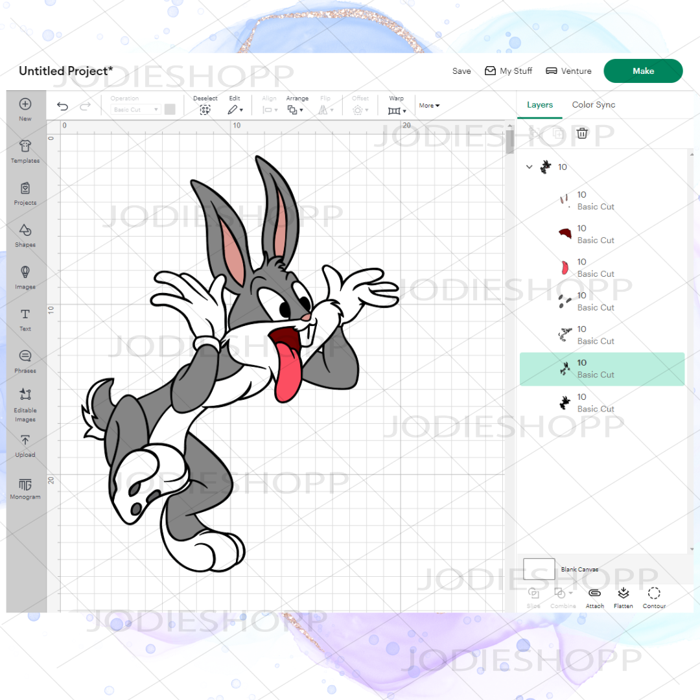This screenshot has width=700, height=700.
Task: Open the Templates panel
Action: (x=25, y=151)
